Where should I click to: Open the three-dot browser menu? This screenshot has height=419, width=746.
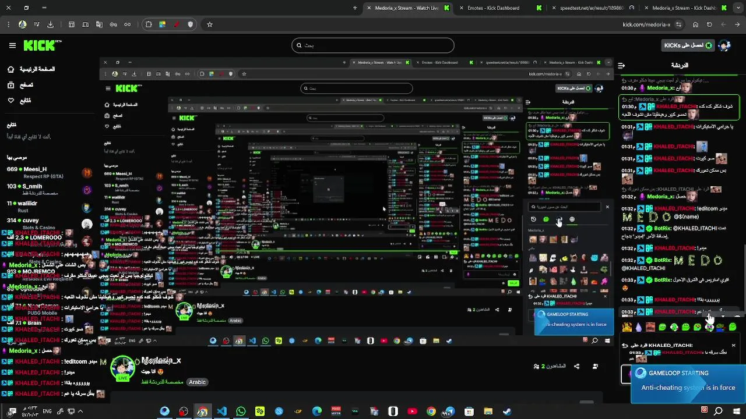tap(8, 24)
